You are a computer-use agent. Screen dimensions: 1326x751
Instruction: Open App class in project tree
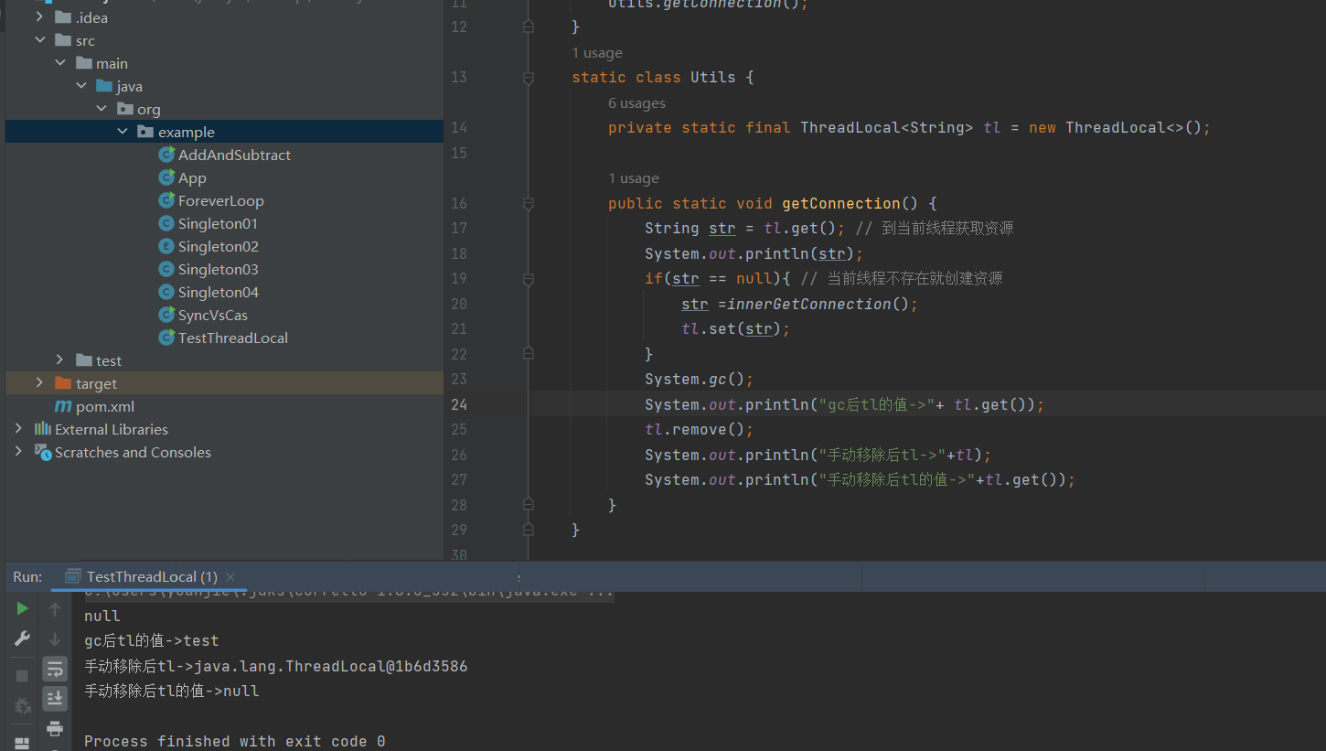click(x=192, y=177)
